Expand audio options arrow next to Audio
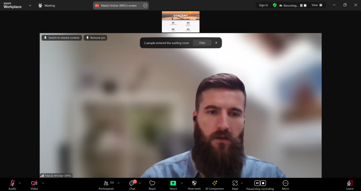Viewport: 361px width, 191px height. 20,183
